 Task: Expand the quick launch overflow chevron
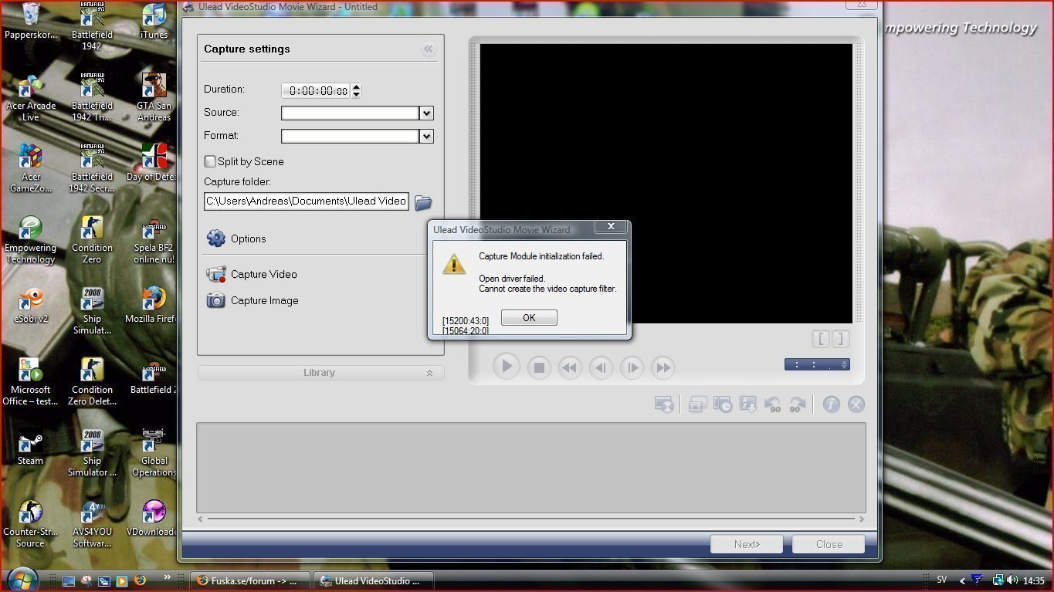[x=167, y=577]
